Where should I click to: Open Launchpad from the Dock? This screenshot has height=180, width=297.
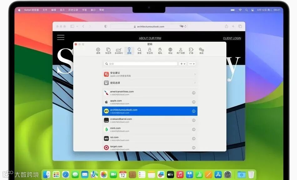click(x=56, y=174)
